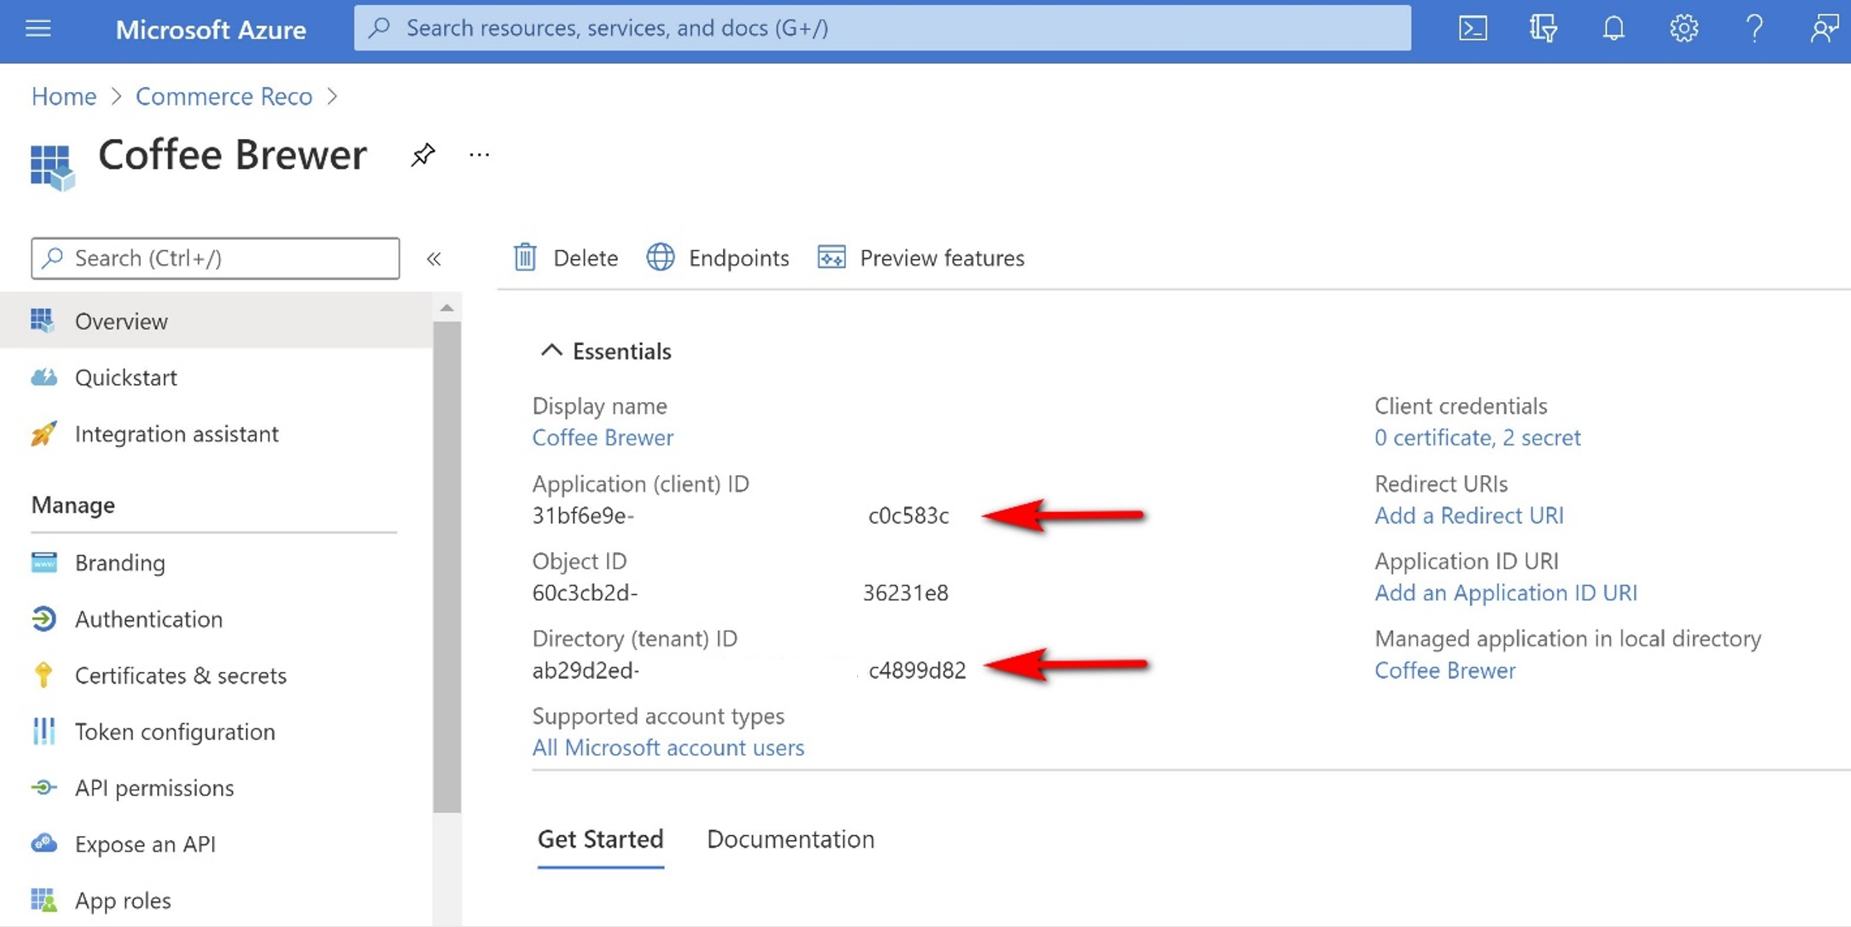Click the Branding icon under Manage

pos(42,562)
